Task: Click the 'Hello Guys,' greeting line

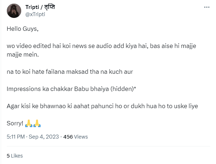Action: coord(22,29)
